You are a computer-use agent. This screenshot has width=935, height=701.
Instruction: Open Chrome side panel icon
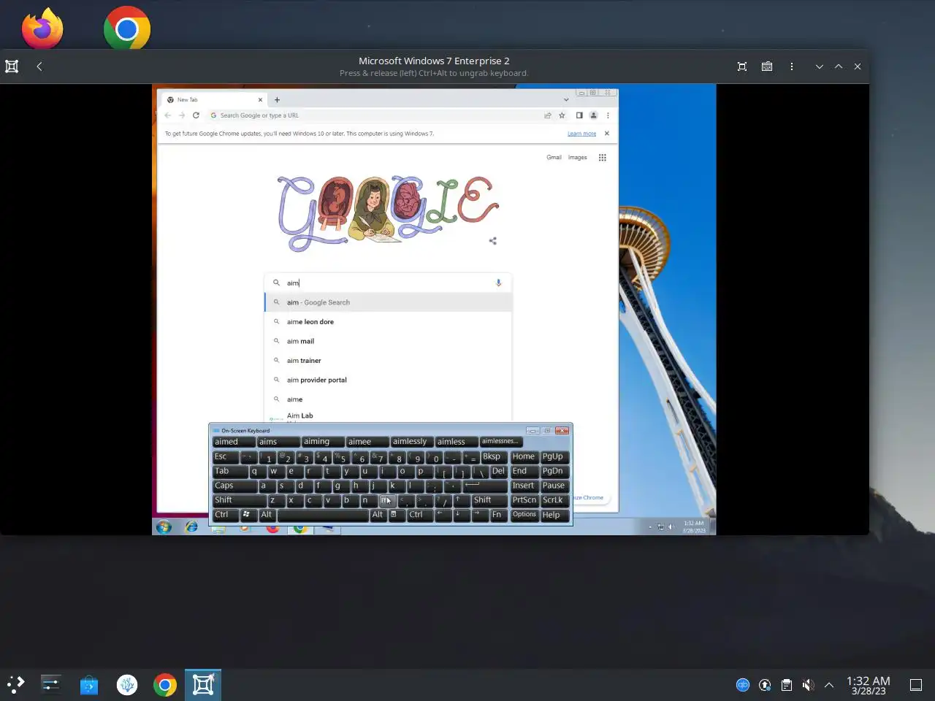(x=579, y=115)
